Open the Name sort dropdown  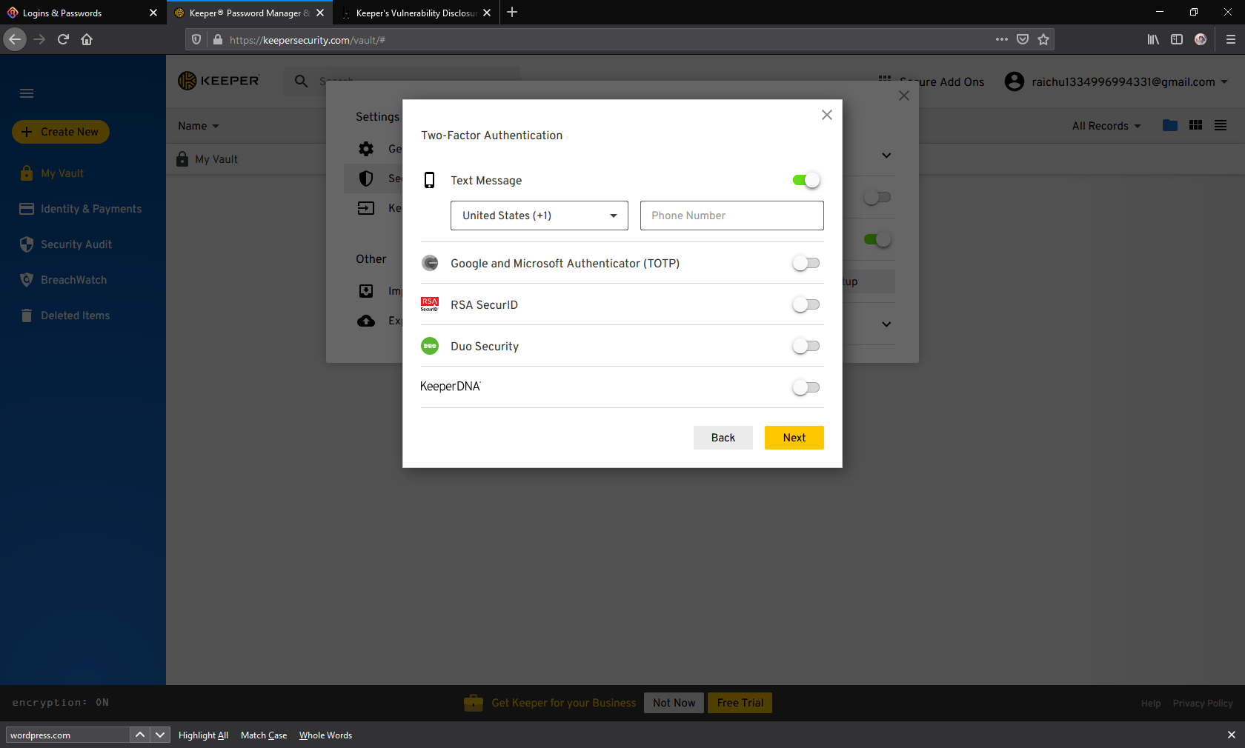pyautogui.click(x=198, y=126)
